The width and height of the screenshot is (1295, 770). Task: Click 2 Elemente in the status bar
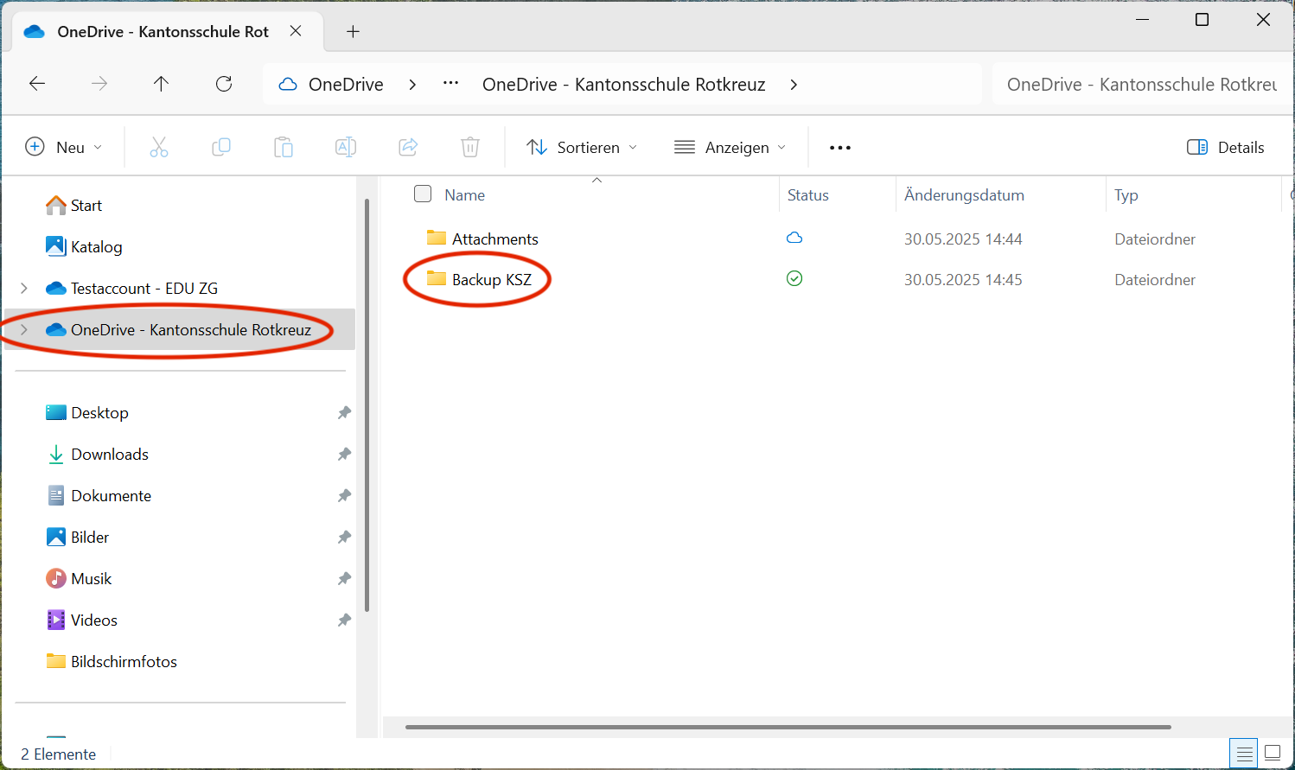pyautogui.click(x=58, y=754)
